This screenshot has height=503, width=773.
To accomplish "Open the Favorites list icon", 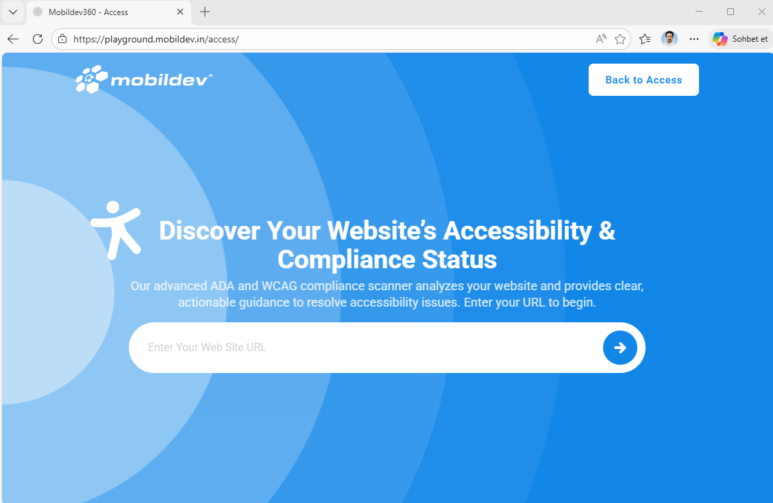I will click(645, 39).
